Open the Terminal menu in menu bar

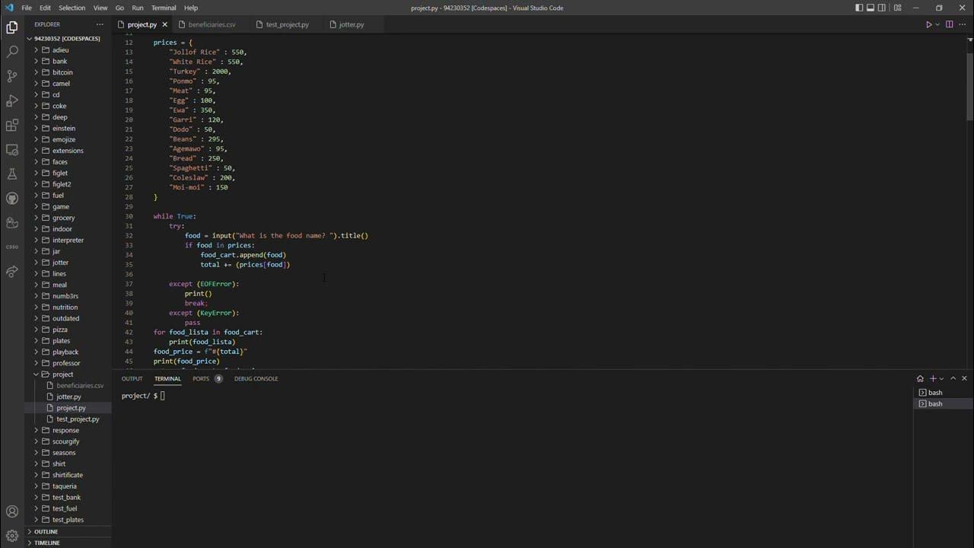164,8
